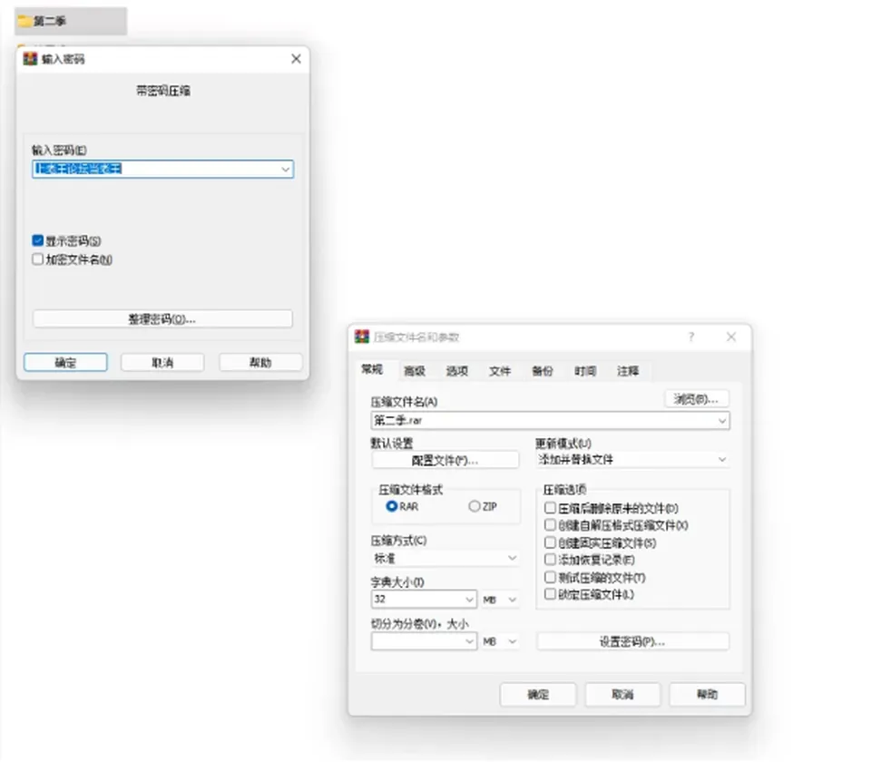Go to the 时间 tab
Screen dimensions: 871x762
tap(585, 371)
